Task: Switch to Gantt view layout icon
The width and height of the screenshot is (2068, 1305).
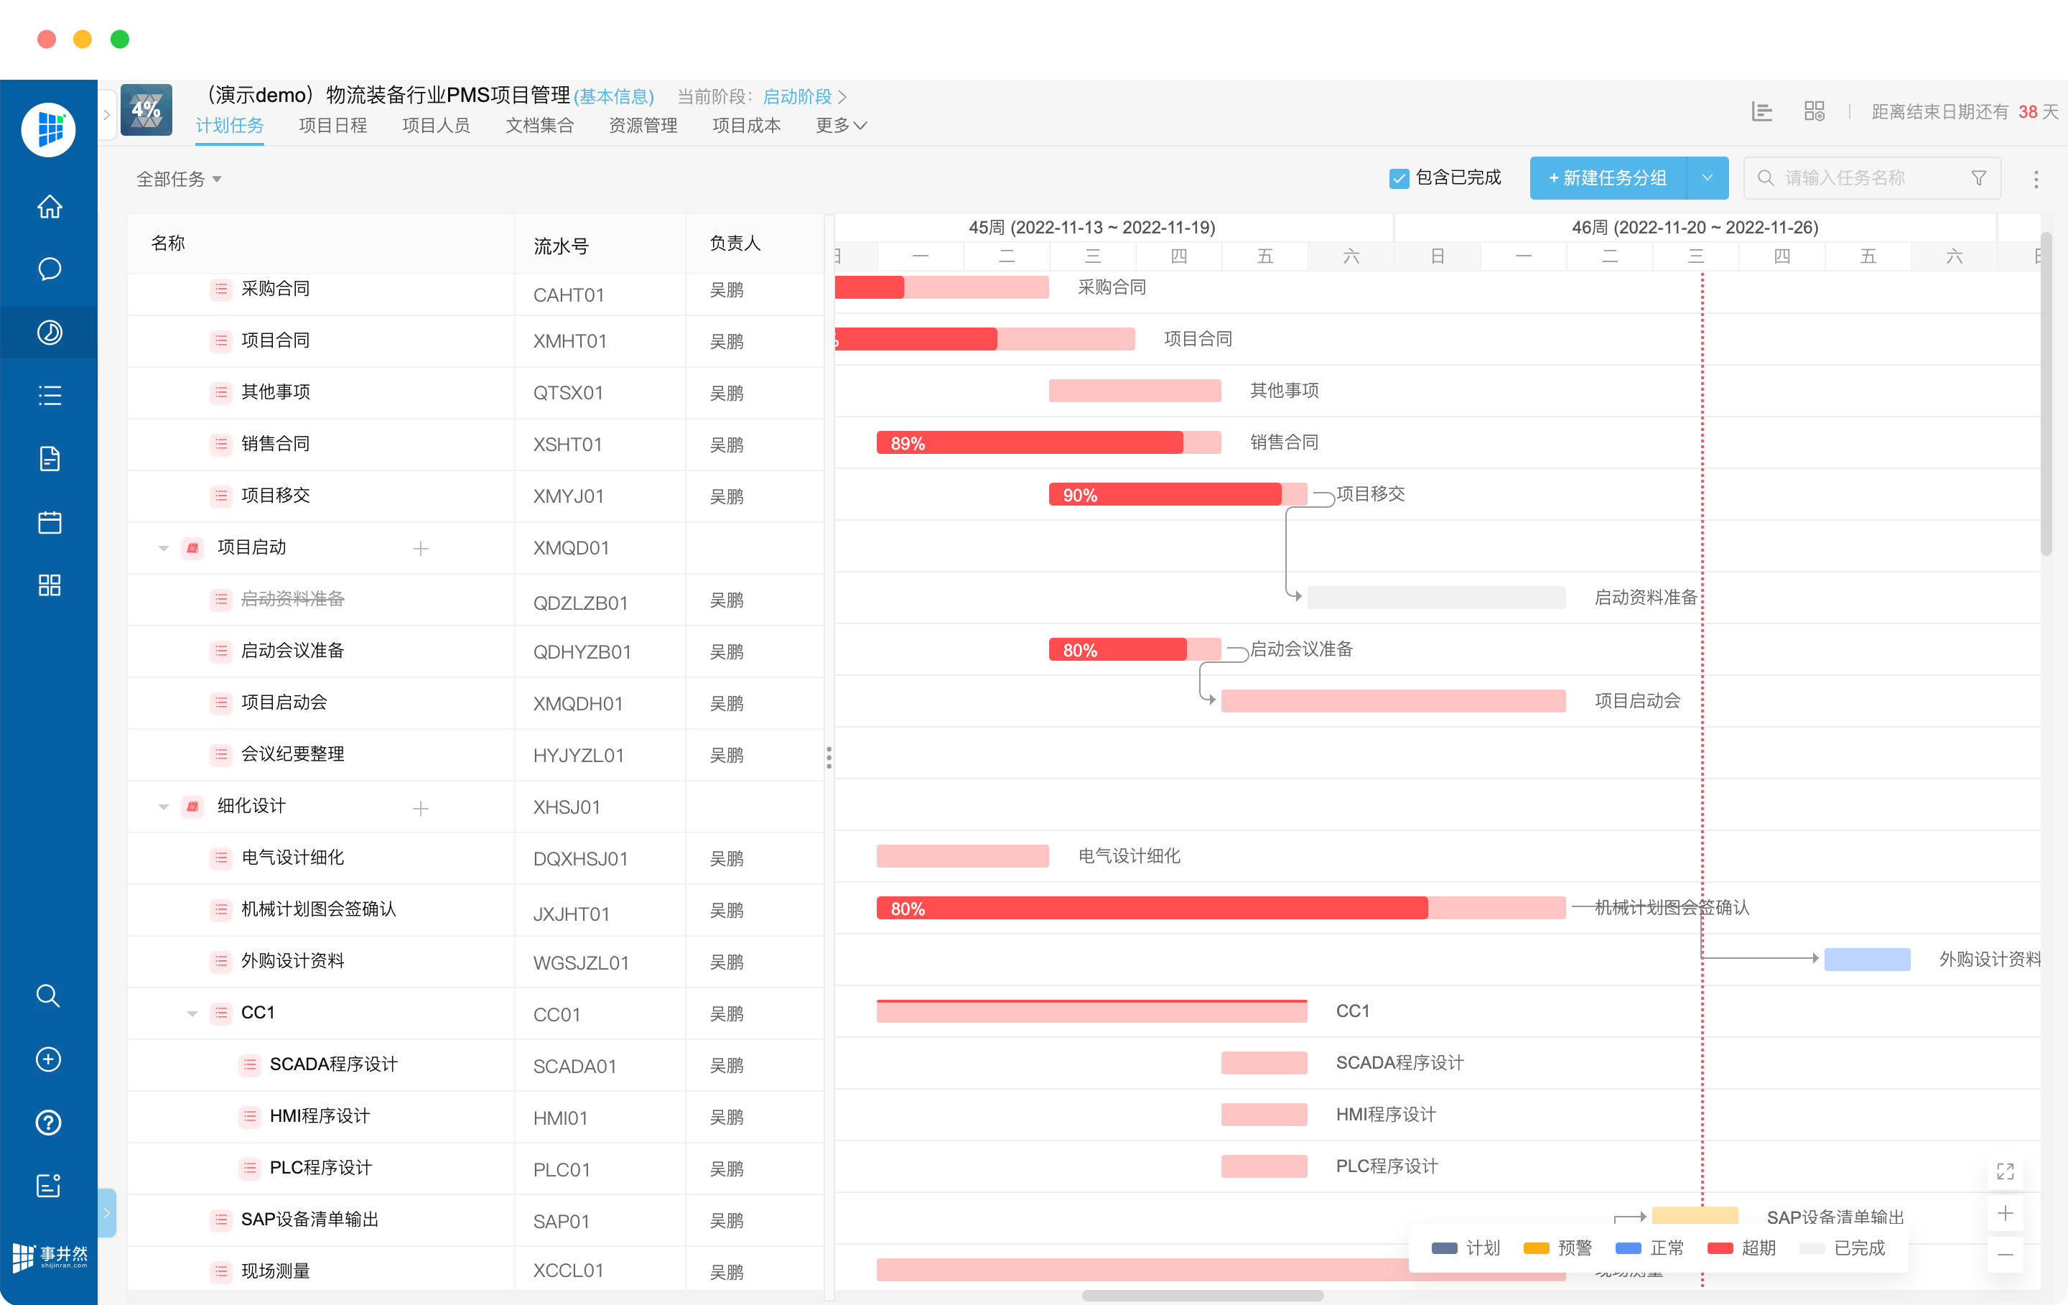Action: [1761, 111]
